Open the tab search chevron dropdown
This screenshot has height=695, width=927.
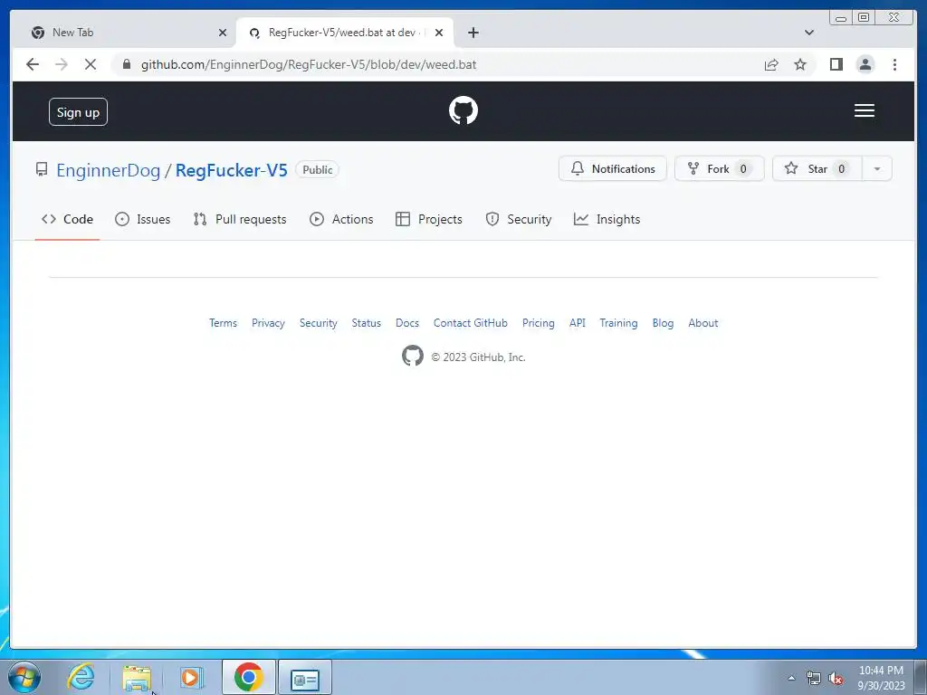pos(809,33)
